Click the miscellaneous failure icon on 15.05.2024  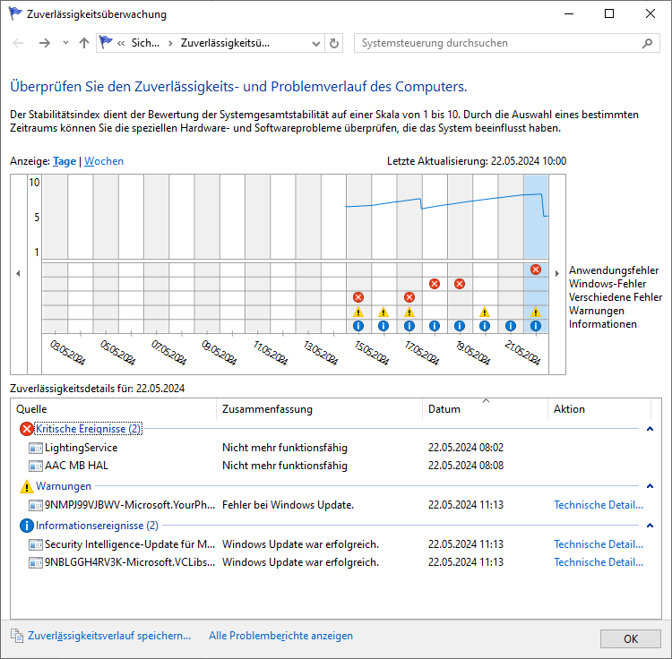(358, 297)
